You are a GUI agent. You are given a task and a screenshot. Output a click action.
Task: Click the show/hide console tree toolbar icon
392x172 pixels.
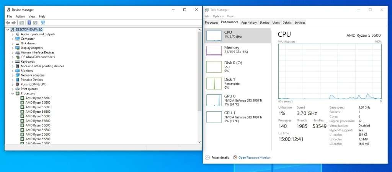click(x=22, y=23)
